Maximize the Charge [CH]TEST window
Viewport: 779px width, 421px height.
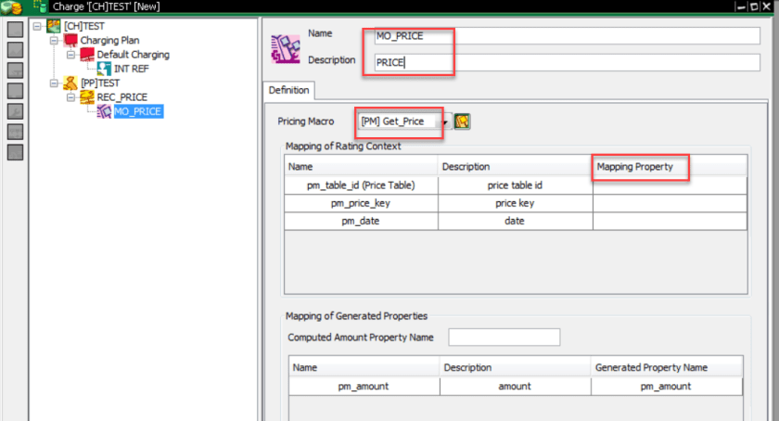754,6
